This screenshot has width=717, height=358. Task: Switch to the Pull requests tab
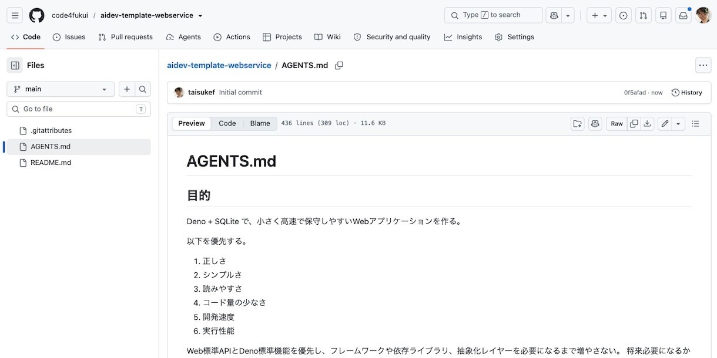pyautogui.click(x=126, y=37)
